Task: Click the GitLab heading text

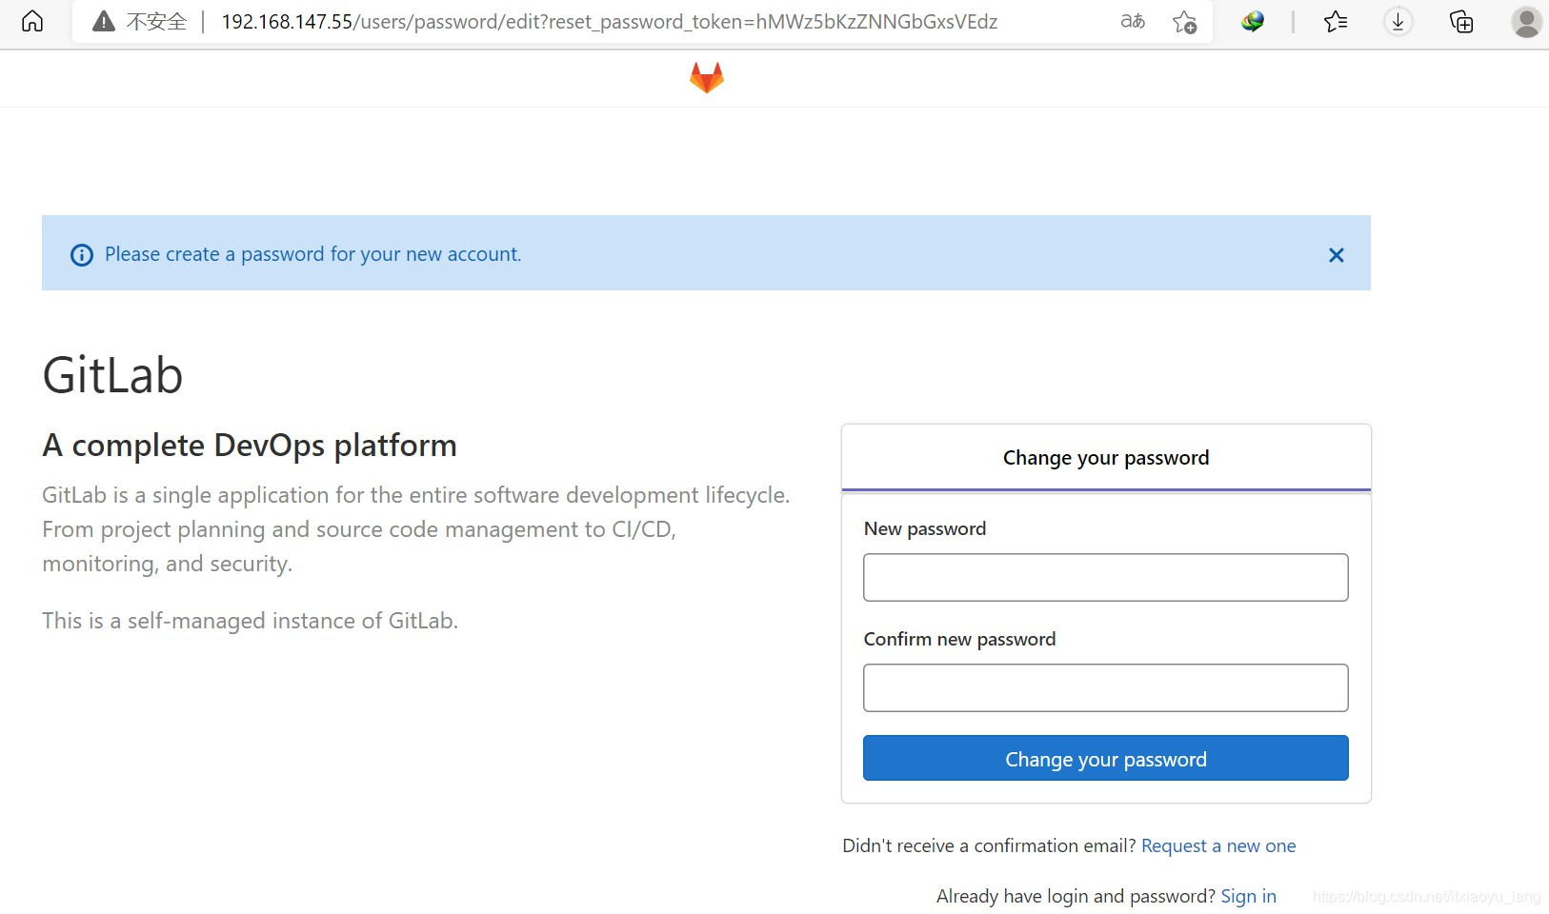Action: click(112, 375)
